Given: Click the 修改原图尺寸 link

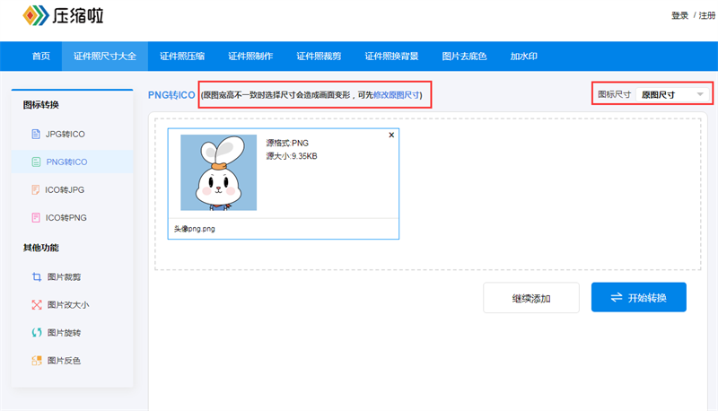Looking at the screenshot, I should [397, 95].
